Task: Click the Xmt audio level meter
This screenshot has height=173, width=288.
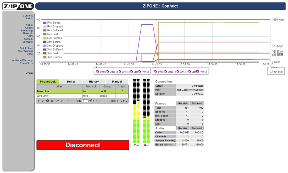Action: 136,111
